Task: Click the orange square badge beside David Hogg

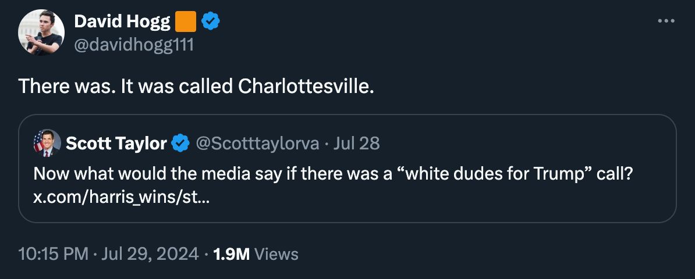Action: pos(185,22)
